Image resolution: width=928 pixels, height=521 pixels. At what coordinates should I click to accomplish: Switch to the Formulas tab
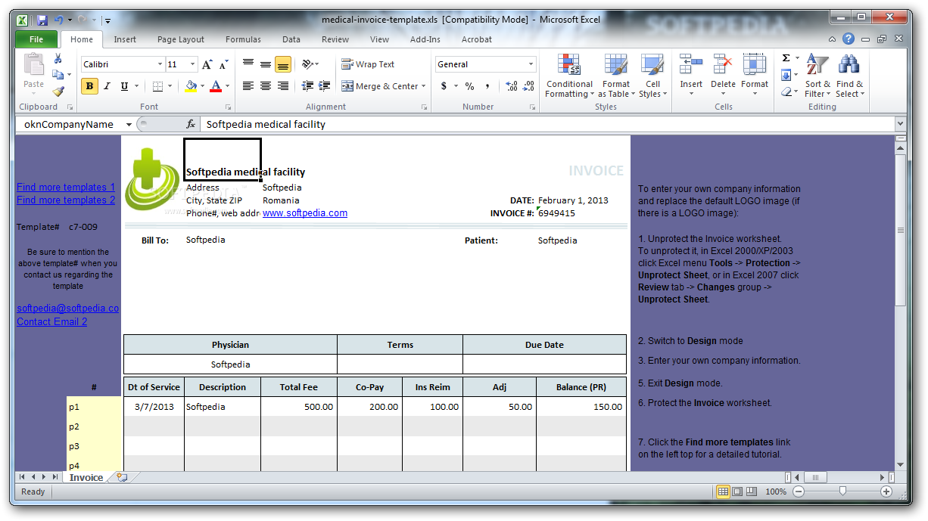click(243, 39)
